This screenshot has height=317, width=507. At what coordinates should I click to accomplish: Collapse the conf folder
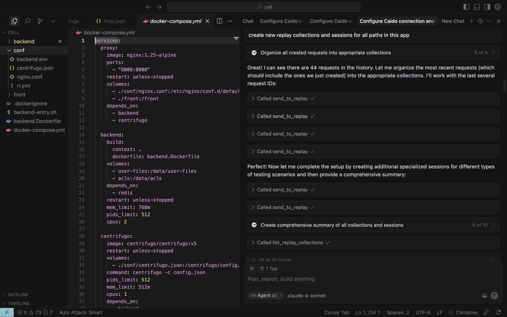tap(34, 50)
